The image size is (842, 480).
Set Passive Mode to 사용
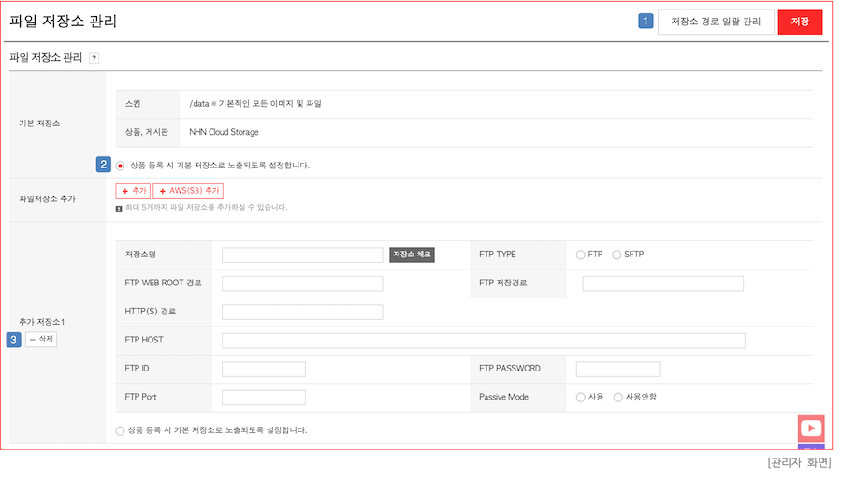[581, 398]
